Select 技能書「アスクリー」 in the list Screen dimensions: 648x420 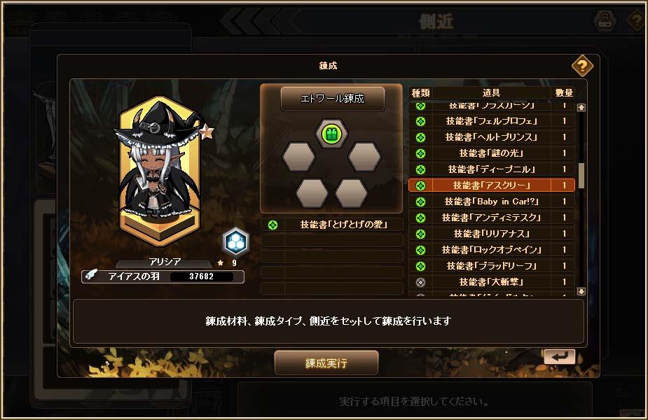(x=491, y=185)
